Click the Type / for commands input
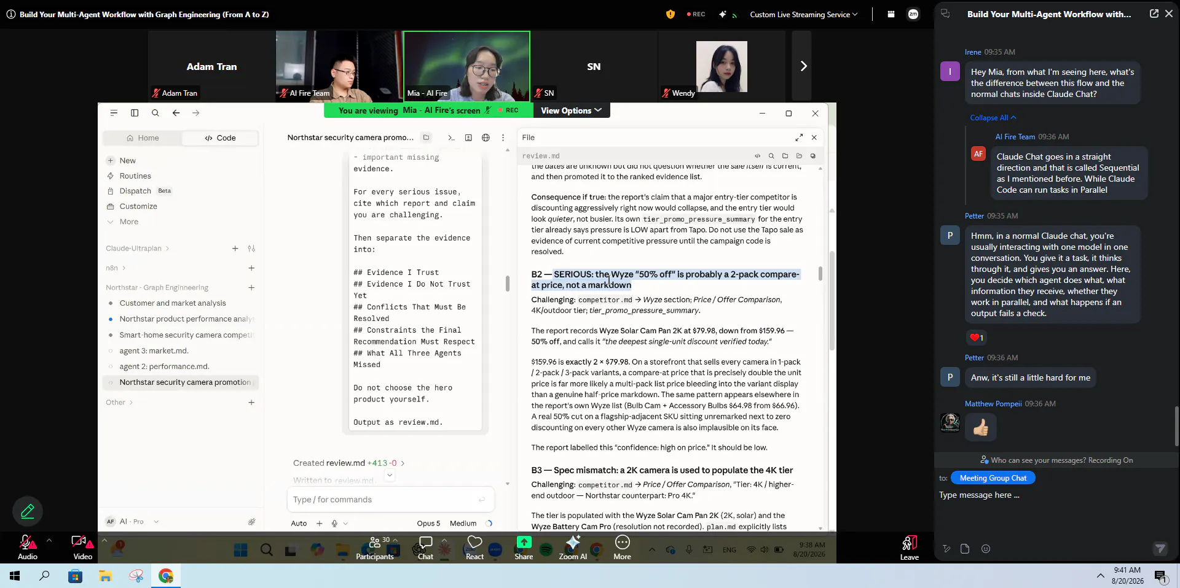The height and width of the screenshot is (588, 1180). 390,500
